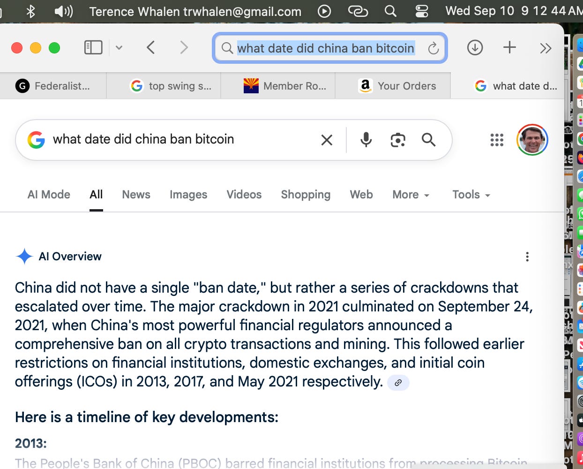Open the Google apps grid
This screenshot has height=469, width=583.
click(497, 140)
